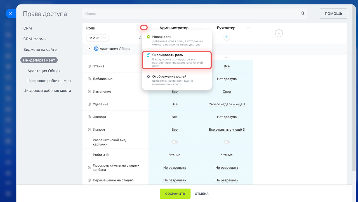The width and height of the screenshot is (358, 202).
Task: Close the access rights panel with X
Action: 11,13
